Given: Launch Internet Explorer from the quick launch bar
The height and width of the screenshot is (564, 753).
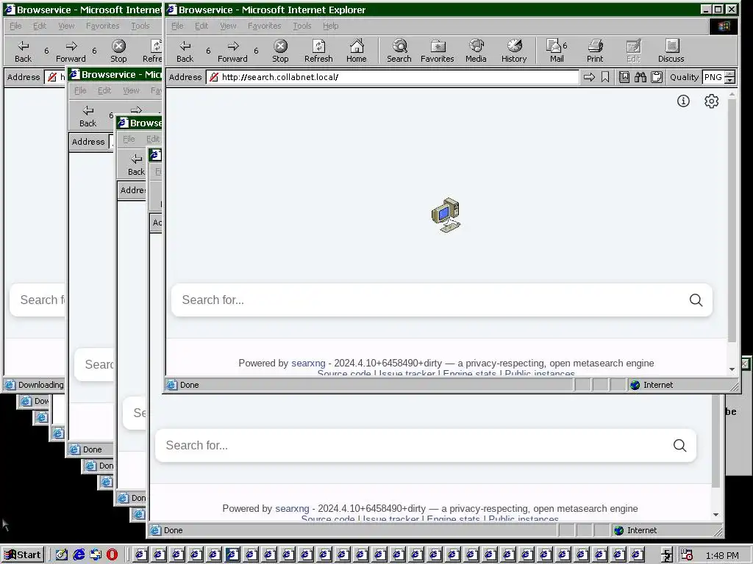Looking at the screenshot, I should coord(79,554).
